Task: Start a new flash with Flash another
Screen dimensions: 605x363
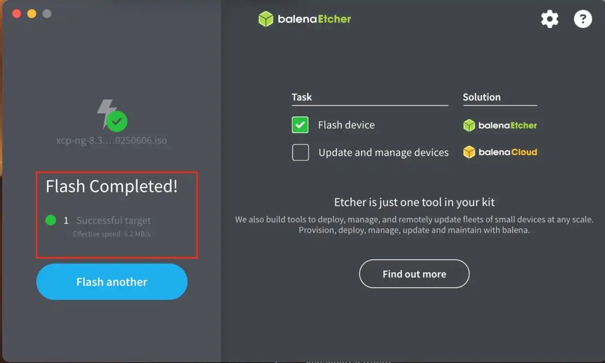Action: [x=112, y=282]
